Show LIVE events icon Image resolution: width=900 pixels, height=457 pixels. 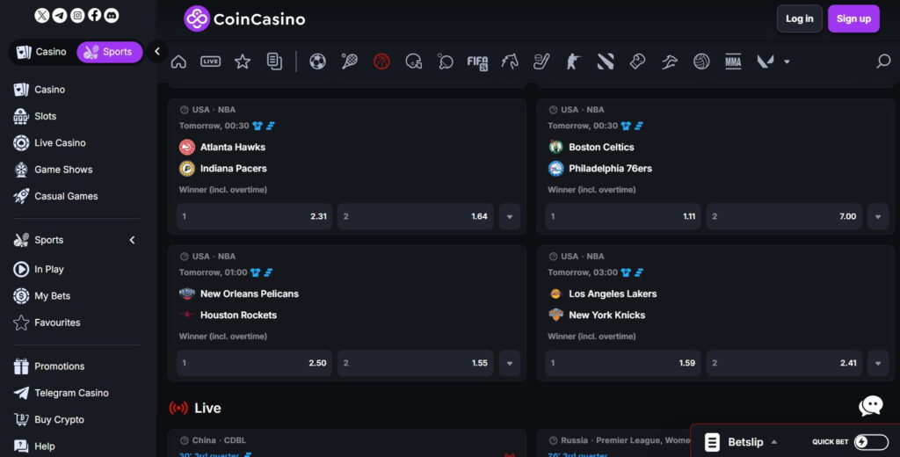(x=211, y=62)
